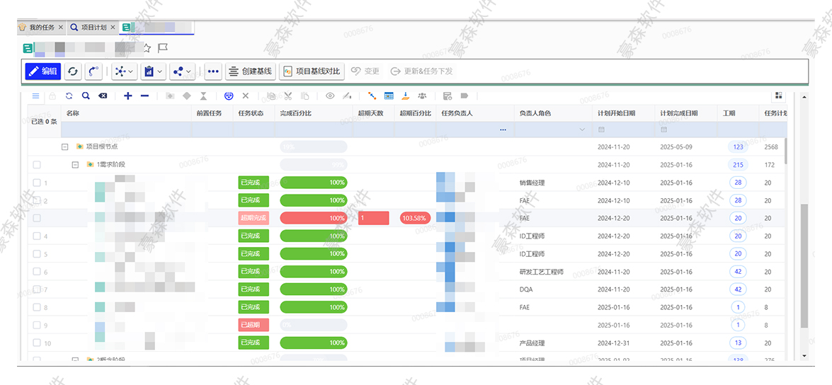Click the blue plus add row icon
Image resolution: width=832 pixels, height=385 pixels.
[x=127, y=96]
